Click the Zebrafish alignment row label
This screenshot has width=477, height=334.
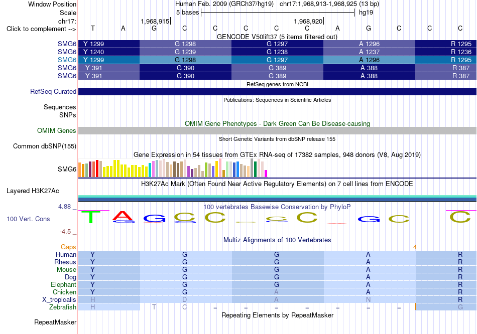point(63,307)
